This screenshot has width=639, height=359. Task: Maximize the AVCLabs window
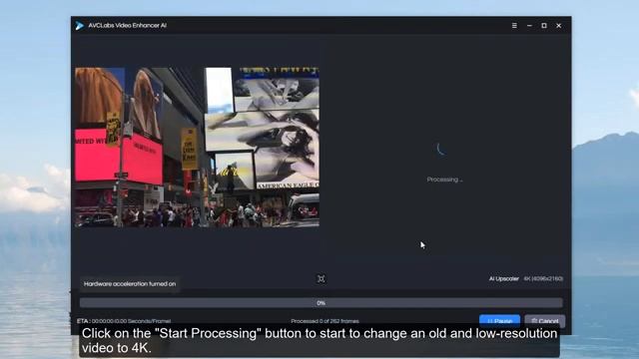(x=544, y=25)
